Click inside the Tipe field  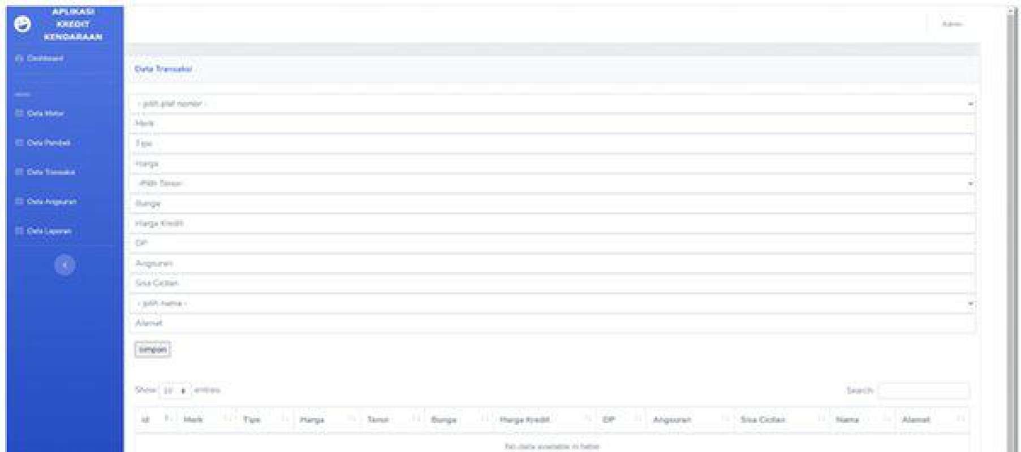point(552,144)
